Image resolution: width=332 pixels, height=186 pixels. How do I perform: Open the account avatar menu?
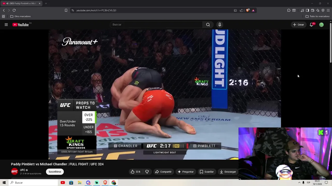coord(321,25)
